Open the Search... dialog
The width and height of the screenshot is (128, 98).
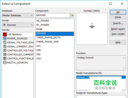(x=118, y=23)
